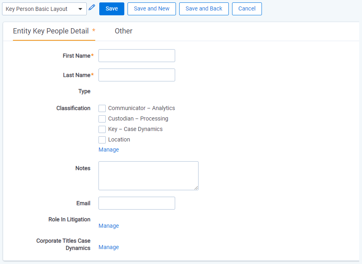362x264 pixels.
Task: Click the pencil edit layout icon
Action: pyautogui.click(x=92, y=7)
